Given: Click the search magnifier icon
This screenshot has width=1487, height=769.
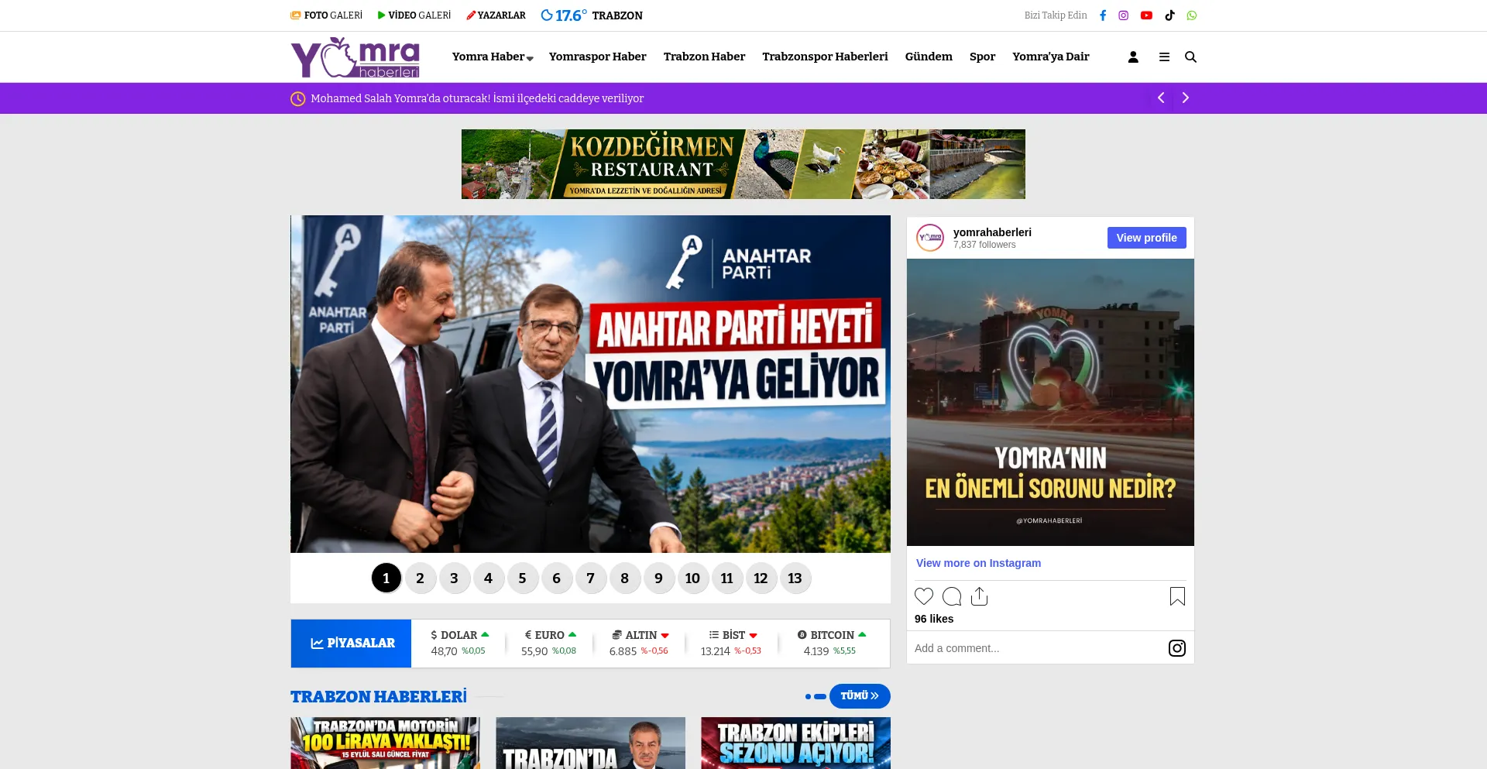Looking at the screenshot, I should click(x=1191, y=57).
